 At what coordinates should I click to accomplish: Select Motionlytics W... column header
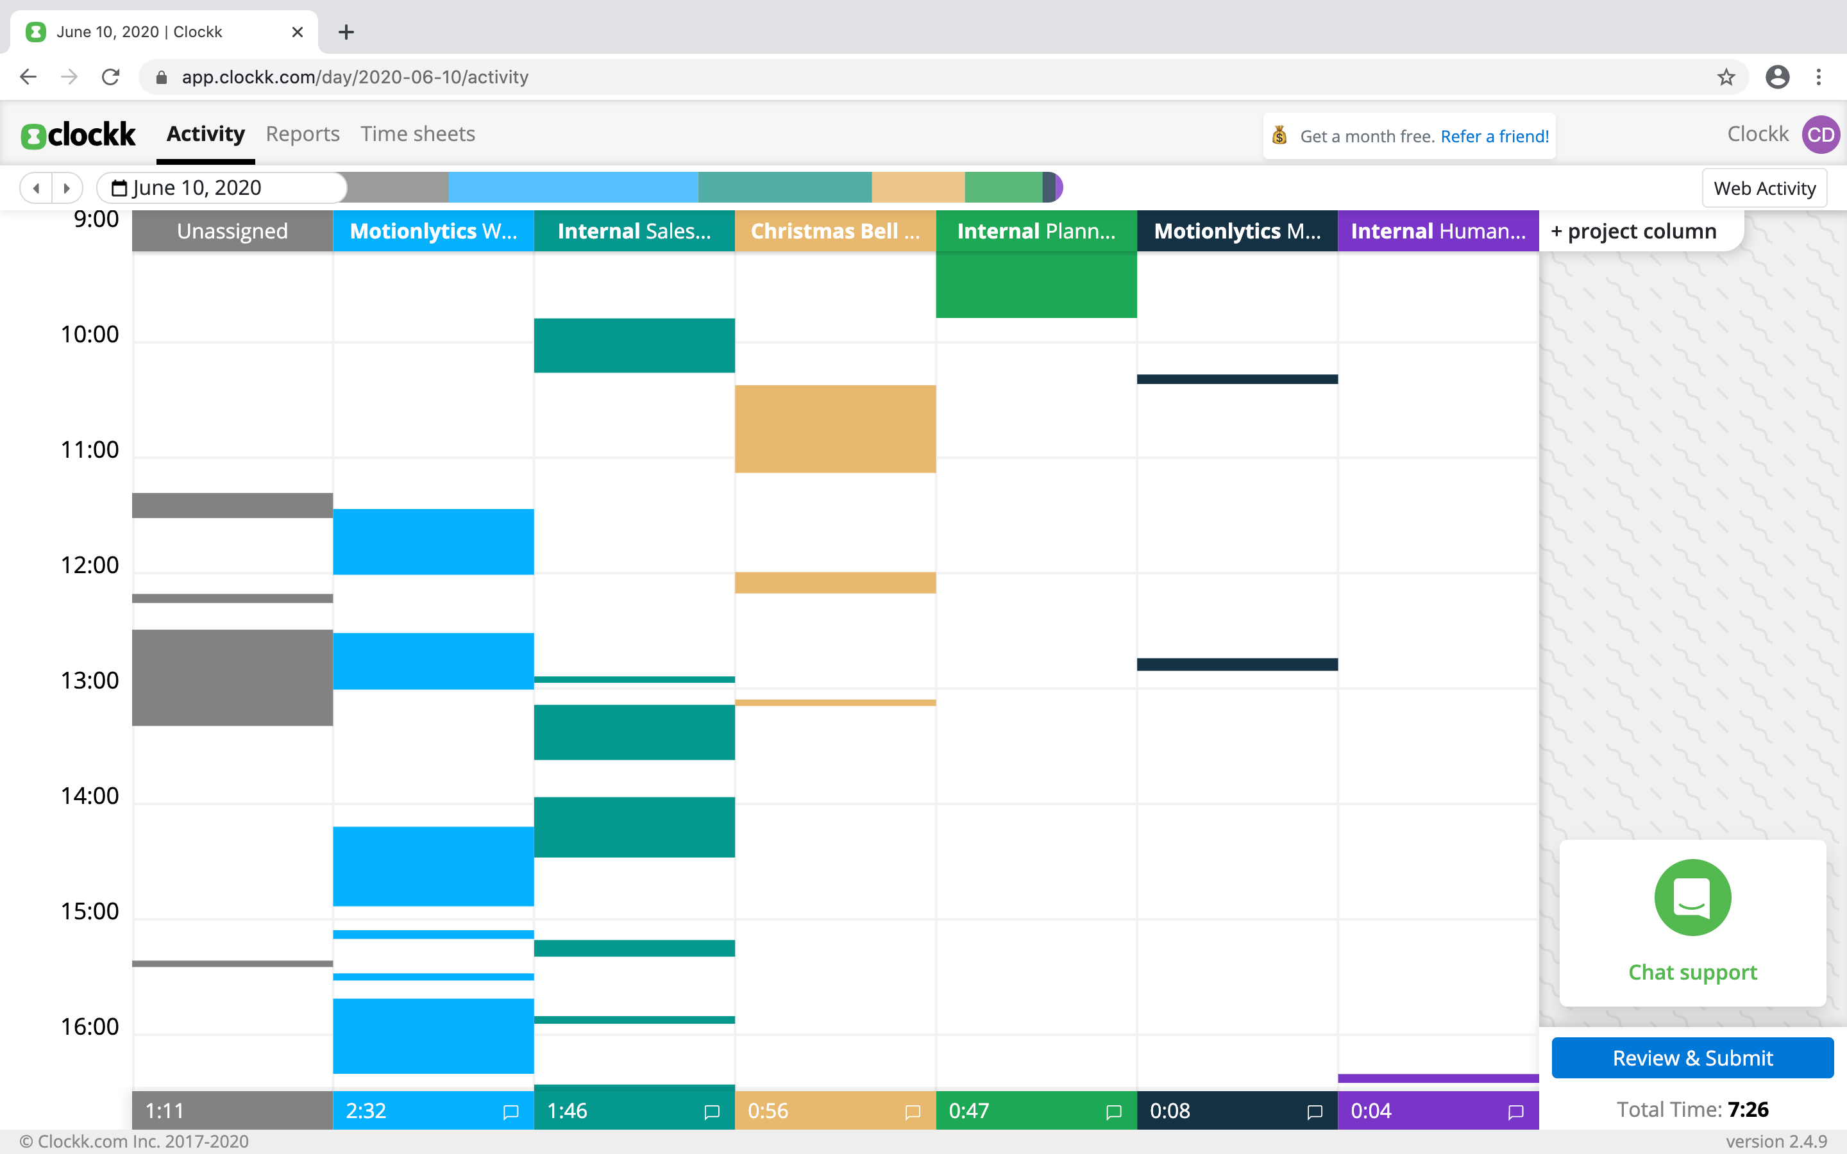434,231
